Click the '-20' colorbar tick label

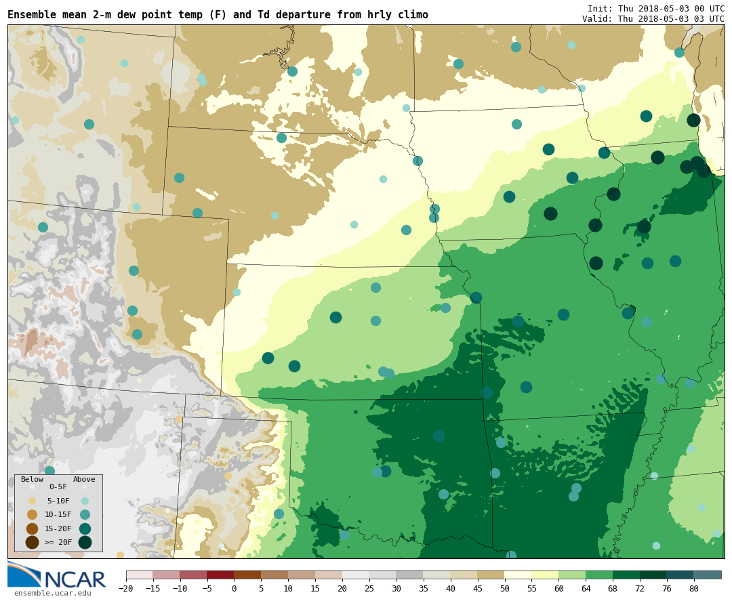pyautogui.click(x=126, y=588)
